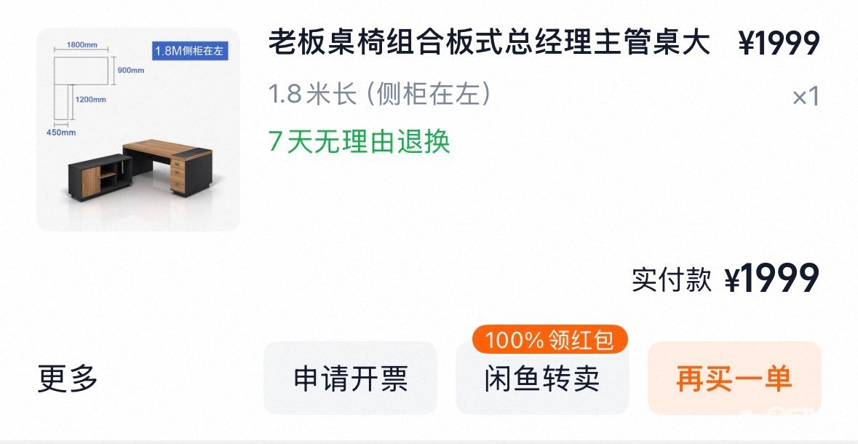Viewport: 858px width, 444px height.
Task: Tap the 再买一单 reorder button
Action: point(734,378)
